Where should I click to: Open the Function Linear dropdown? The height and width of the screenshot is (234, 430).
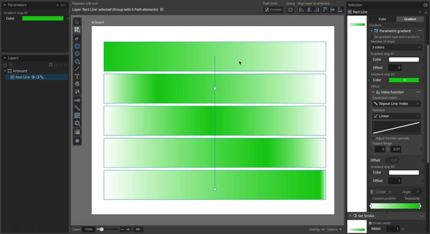click(x=396, y=116)
